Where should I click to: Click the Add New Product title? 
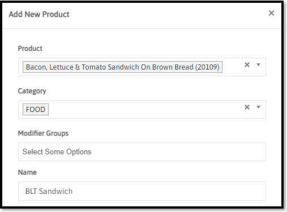pos(39,14)
